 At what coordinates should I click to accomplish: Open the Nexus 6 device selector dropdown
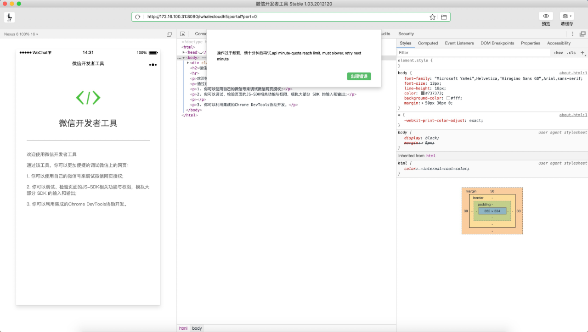21,34
